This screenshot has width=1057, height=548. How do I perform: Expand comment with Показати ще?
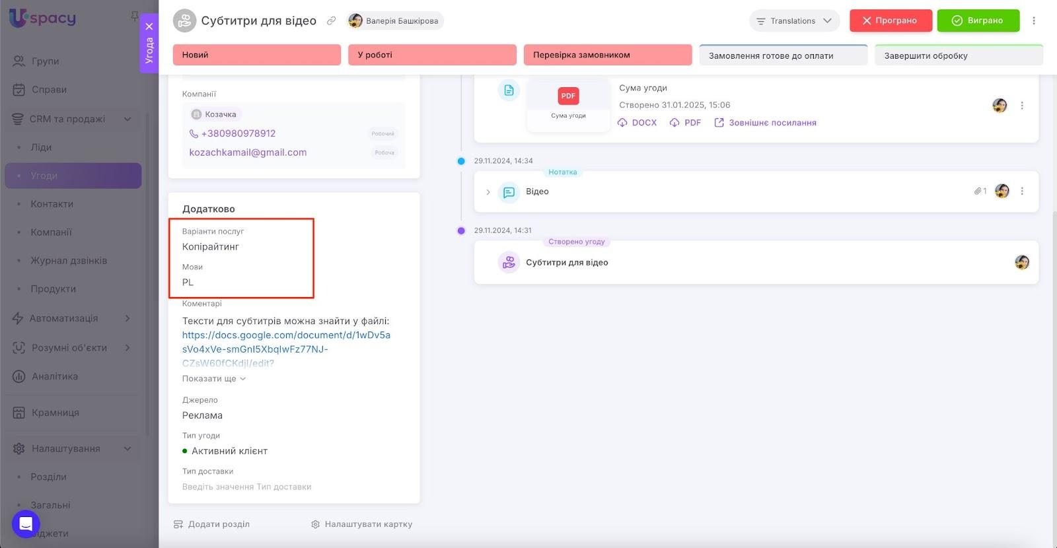(x=214, y=379)
